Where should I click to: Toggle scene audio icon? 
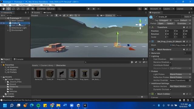click(60, 15)
